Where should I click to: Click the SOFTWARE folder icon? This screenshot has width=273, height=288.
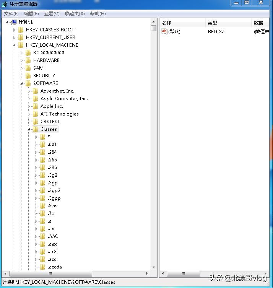(28, 83)
